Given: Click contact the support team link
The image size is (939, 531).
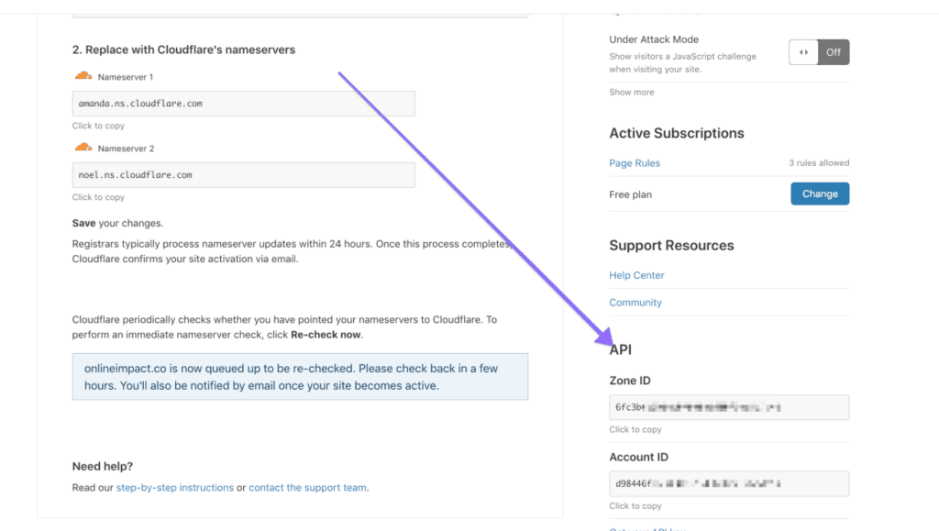Looking at the screenshot, I should pos(307,487).
